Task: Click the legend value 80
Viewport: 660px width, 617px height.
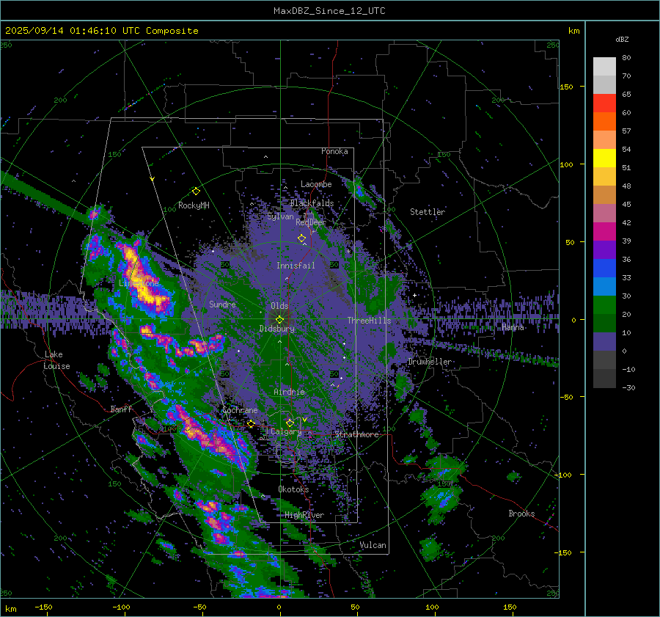Action: pos(626,58)
